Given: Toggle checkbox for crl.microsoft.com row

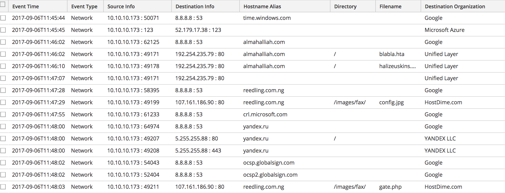Looking at the screenshot, I should pos(3,114).
